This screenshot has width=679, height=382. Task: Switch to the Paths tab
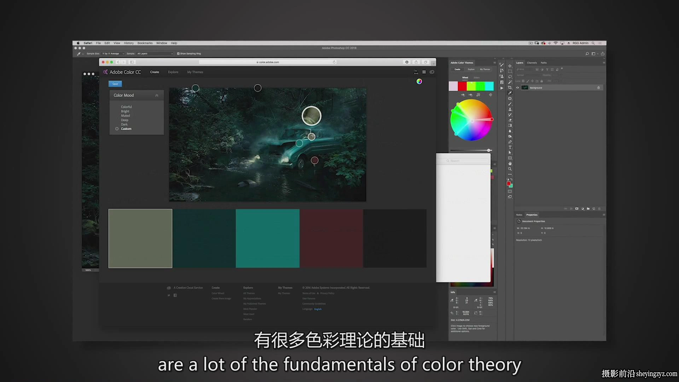[544, 63]
